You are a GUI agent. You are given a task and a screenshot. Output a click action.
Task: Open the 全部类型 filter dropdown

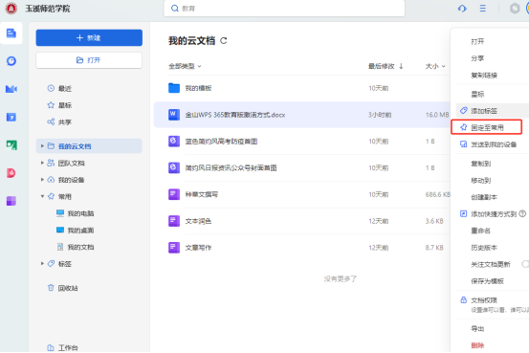[185, 66]
